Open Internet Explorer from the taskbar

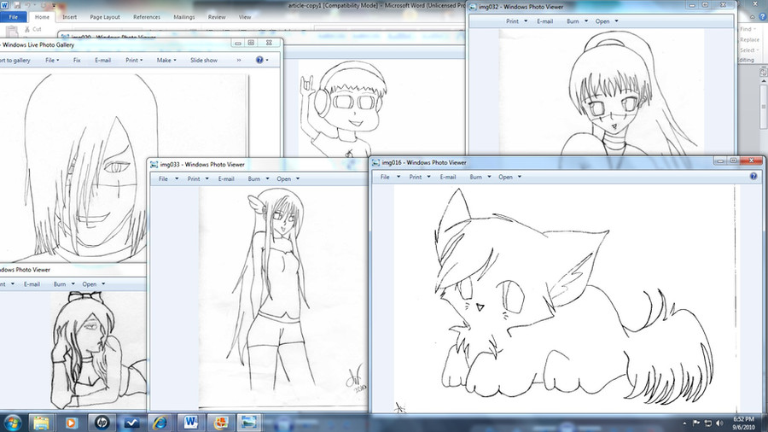(x=160, y=423)
